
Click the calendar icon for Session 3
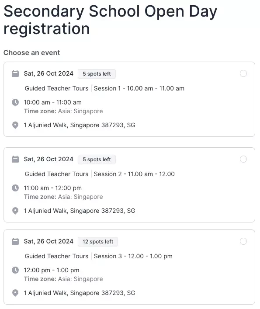pos(15,241)
